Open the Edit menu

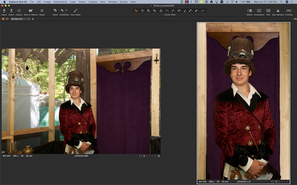pos(39,2)
